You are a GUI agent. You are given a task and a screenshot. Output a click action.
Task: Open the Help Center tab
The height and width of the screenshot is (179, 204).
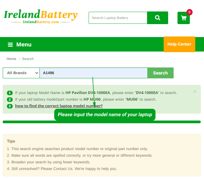pyautogui.click(x=179, y=44)
